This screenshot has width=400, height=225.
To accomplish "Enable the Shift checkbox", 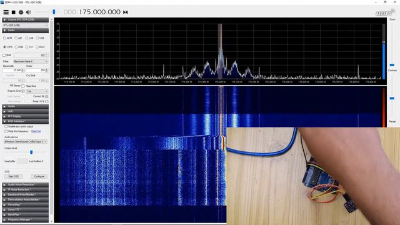I will pyautogui.click(x=4, y=55).
